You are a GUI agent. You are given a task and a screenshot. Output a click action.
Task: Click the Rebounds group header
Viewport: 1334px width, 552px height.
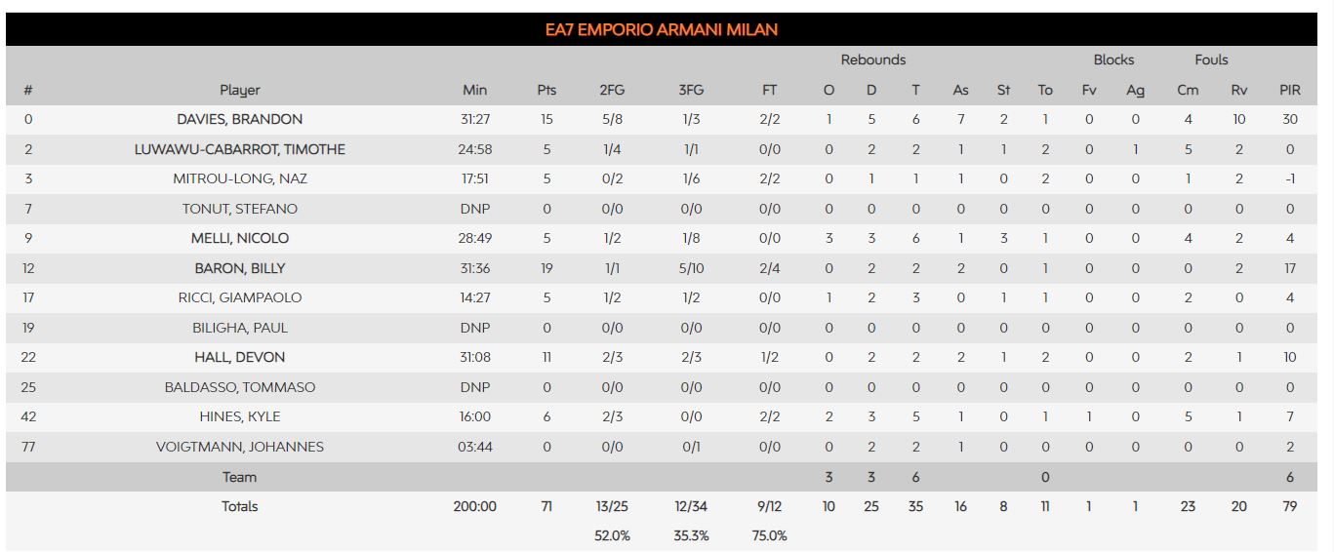coord(873,59)
